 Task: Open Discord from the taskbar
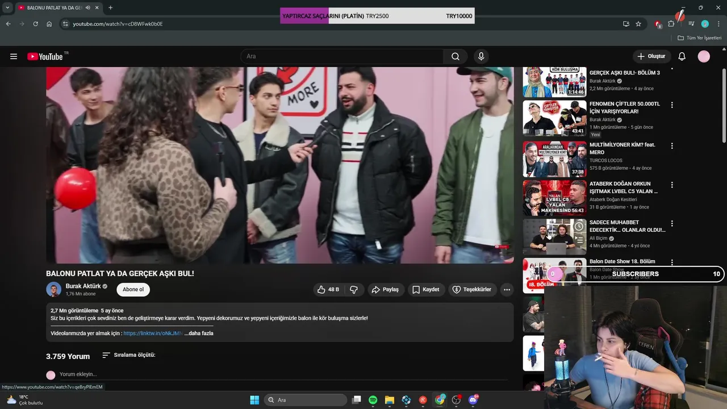coord(473,400)
